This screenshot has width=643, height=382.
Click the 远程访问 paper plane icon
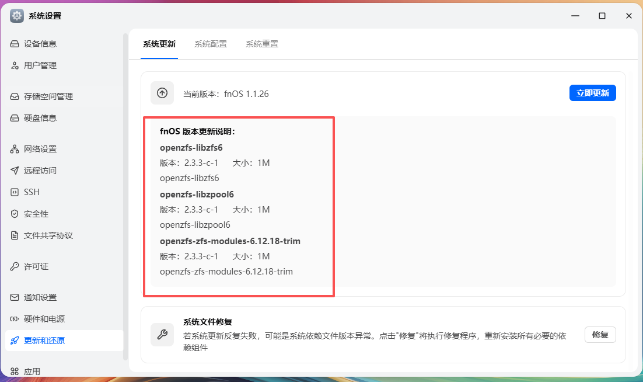[13, 170]
